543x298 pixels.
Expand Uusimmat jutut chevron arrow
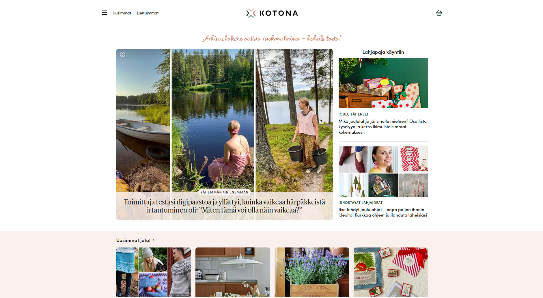154,240
